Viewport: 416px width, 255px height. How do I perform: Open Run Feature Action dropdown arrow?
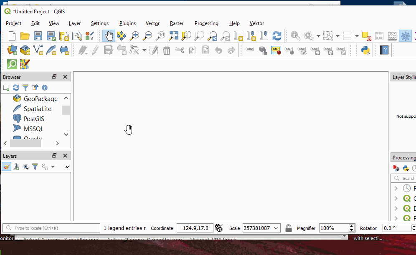318,36
